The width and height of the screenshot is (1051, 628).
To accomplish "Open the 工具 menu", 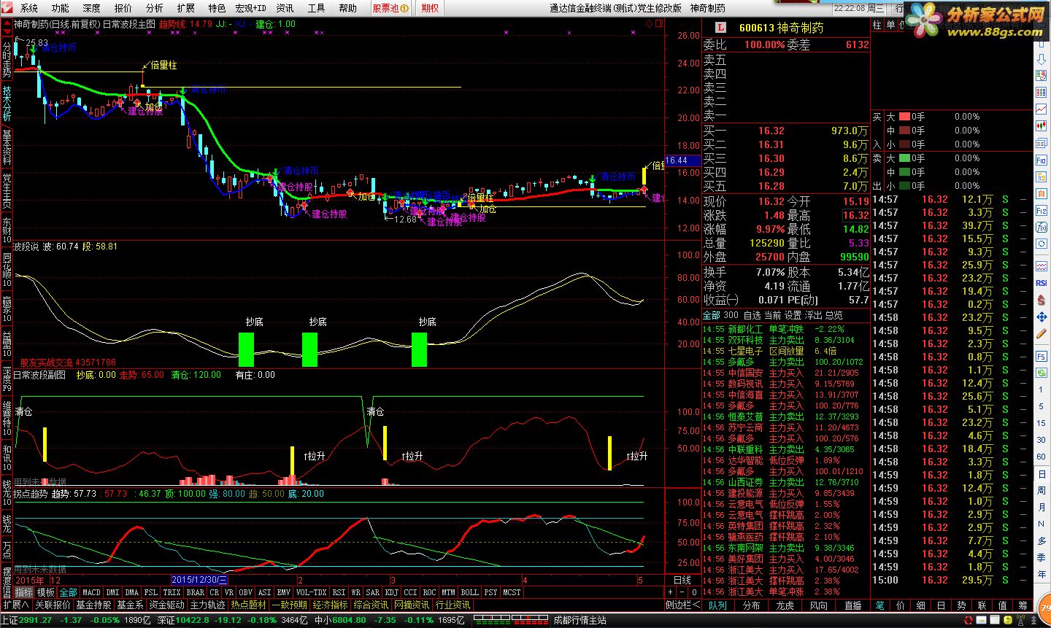I will 316,8.
